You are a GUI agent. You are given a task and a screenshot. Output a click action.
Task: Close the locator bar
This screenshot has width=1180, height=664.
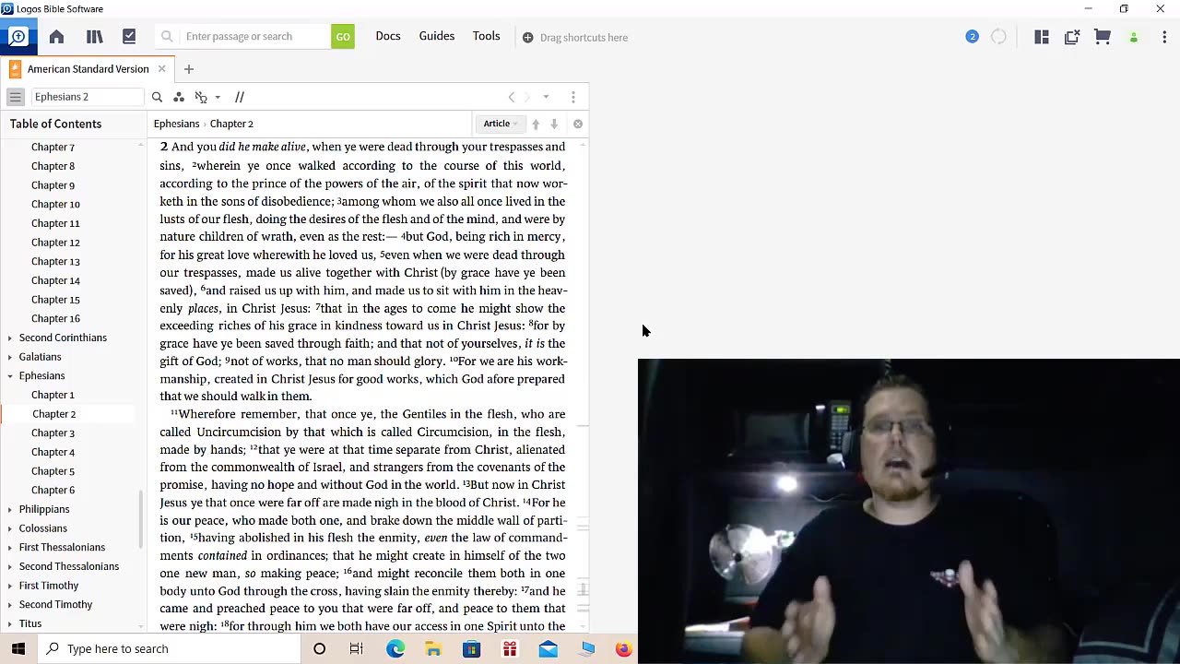(x=578, y=124)
